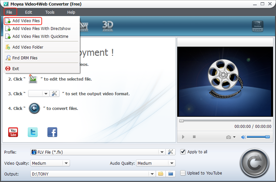Mute the preview audio speaker icon
The width and height of the screenshot is (276, 182).
(x=243, y=137)
